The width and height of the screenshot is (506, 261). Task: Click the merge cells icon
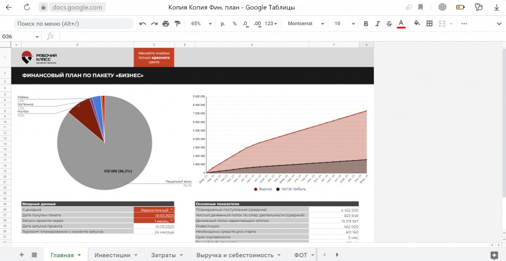pyautogui.click(x=441, y=23)
